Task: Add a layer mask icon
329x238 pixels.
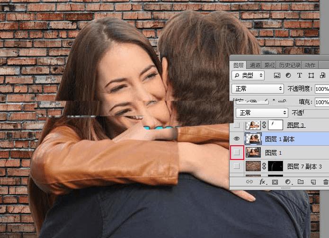Action: point(275,182)
